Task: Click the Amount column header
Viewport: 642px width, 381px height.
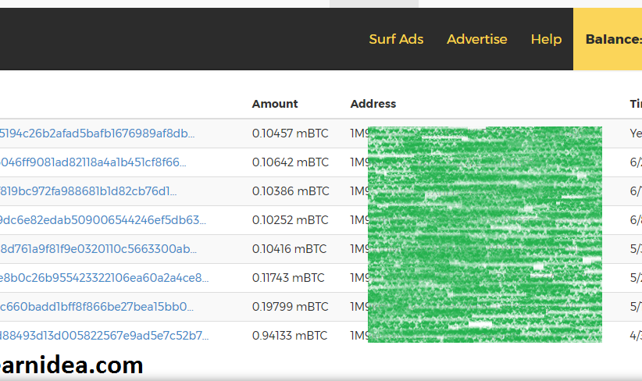Action: tap(275, 104)
